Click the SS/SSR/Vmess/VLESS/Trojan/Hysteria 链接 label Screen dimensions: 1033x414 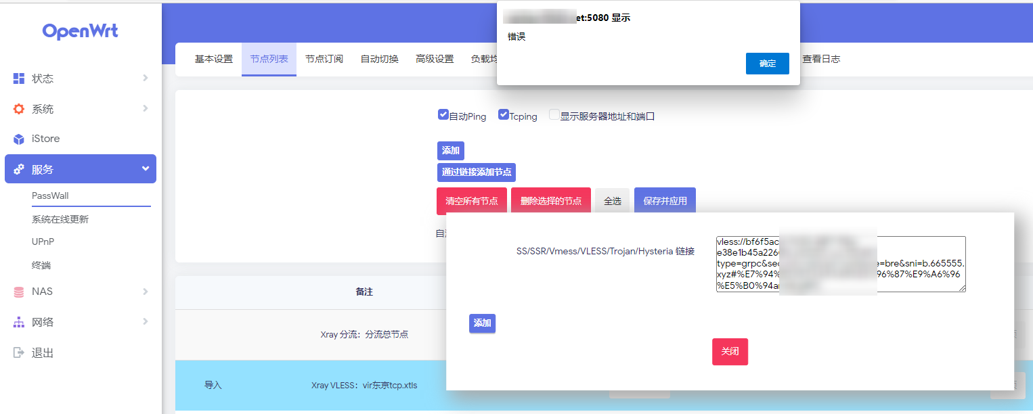[x=605, y=251]
